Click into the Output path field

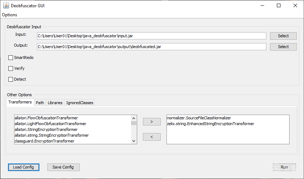151,47
